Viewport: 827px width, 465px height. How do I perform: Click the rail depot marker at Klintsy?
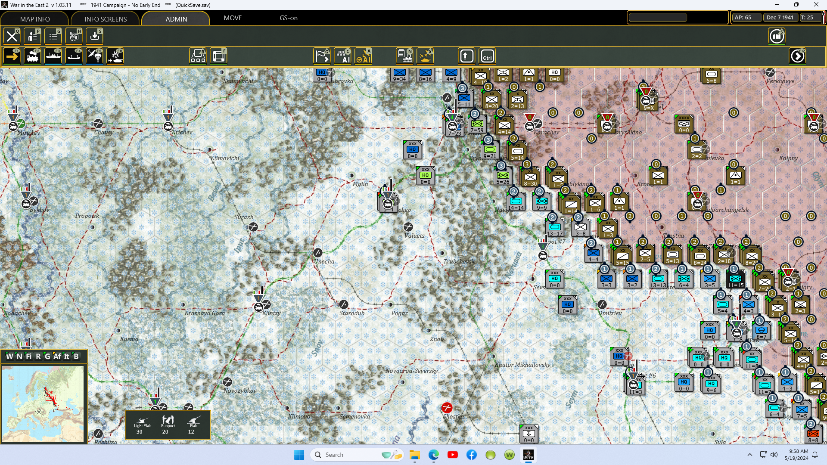tap(258, 307)
